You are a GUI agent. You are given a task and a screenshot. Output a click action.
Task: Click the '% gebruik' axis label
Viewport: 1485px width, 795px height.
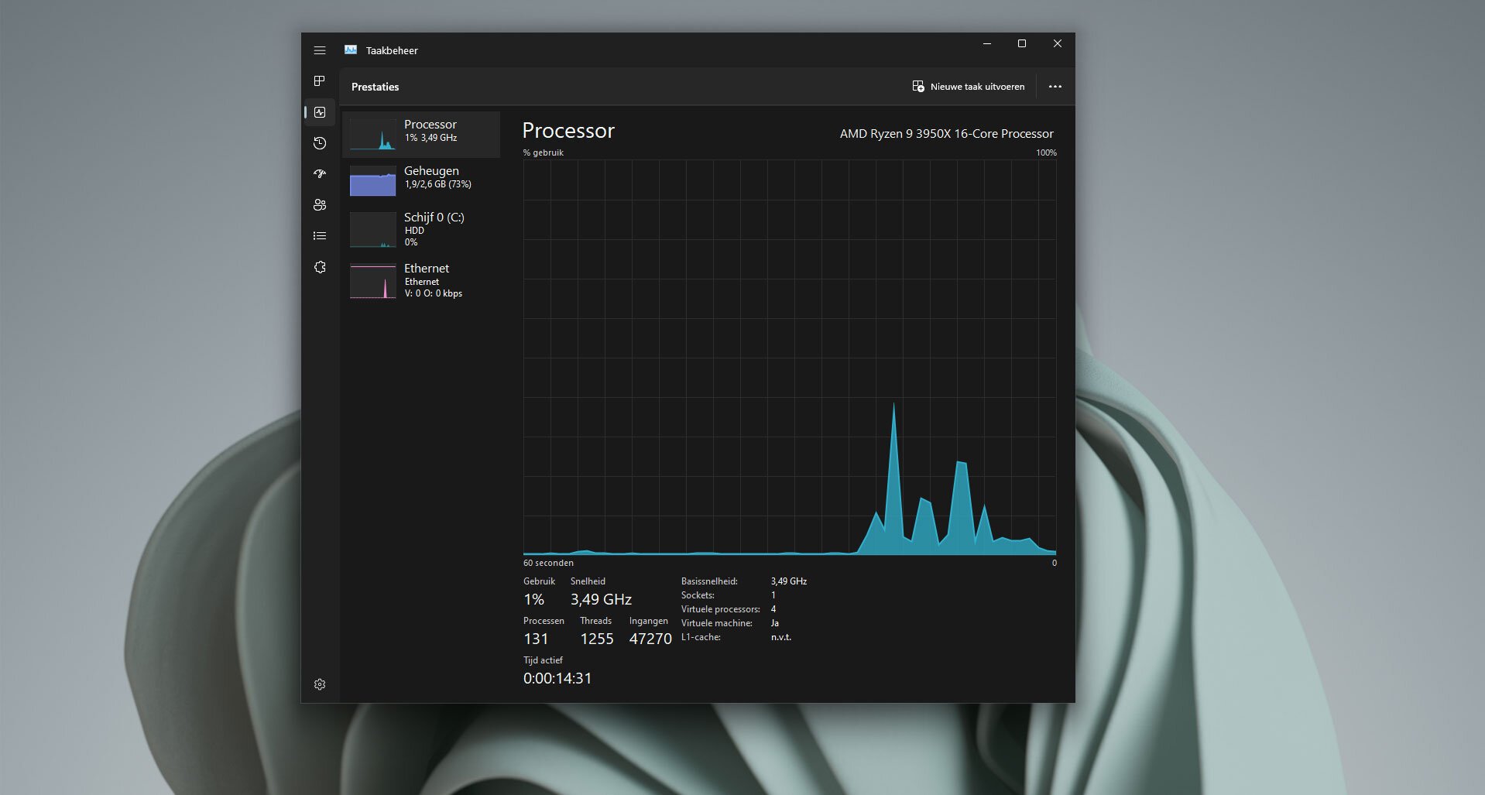point(543,152)
